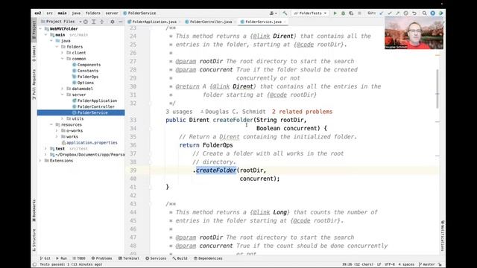
Task: Open TODO tool window
Action: [79, 258]
